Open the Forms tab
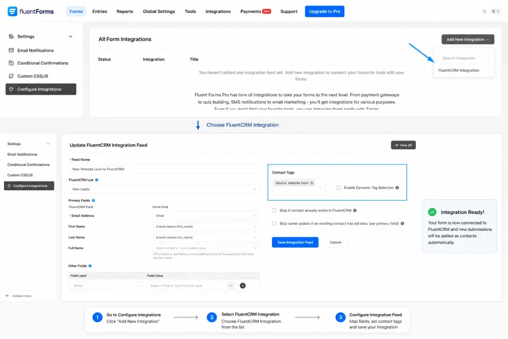The width and height of the screenshot is (508, 339). (x=76, y=11)
